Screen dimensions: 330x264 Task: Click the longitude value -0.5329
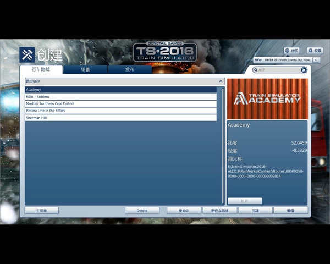click(x=299, y=150)
